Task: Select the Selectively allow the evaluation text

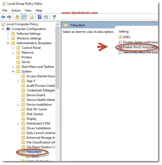Action: click(140, 52)
